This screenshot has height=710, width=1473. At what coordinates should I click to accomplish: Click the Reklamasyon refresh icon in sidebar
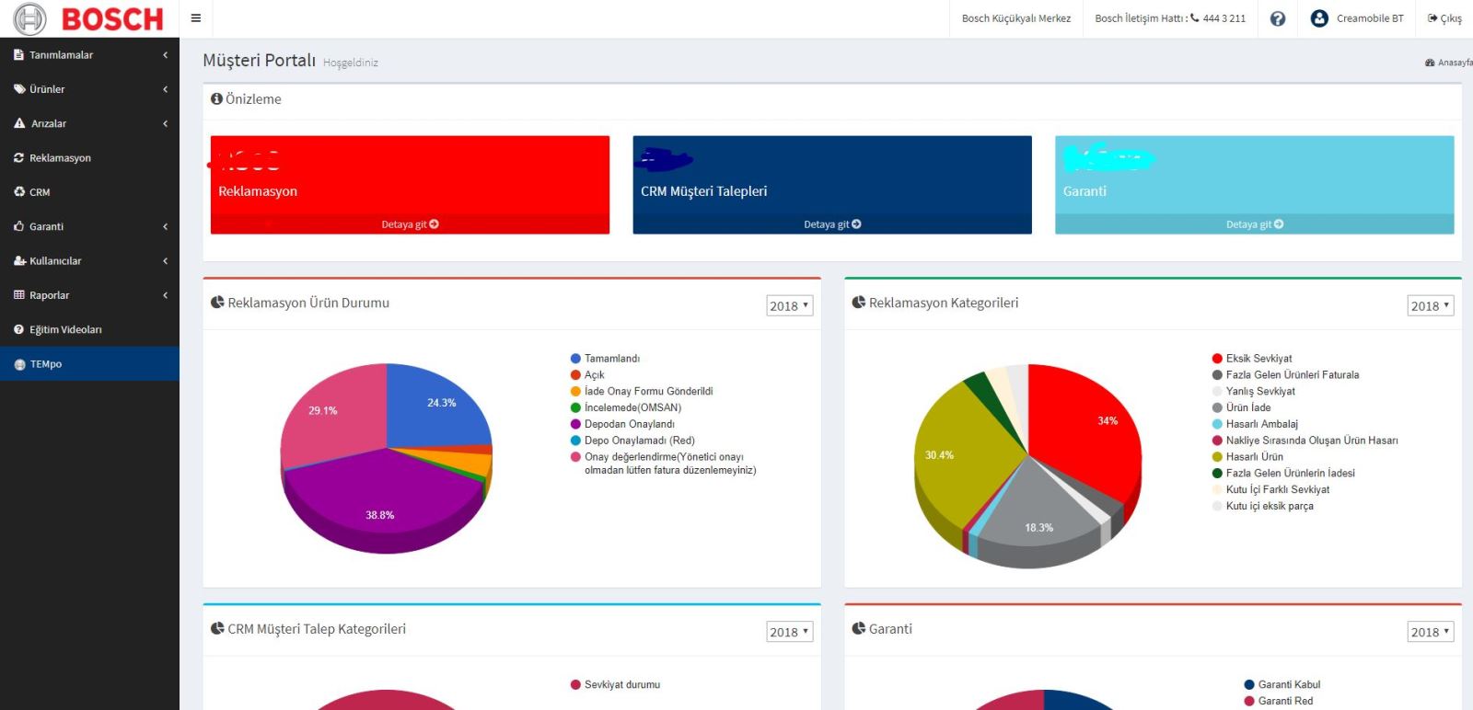(x=19, y=157)
